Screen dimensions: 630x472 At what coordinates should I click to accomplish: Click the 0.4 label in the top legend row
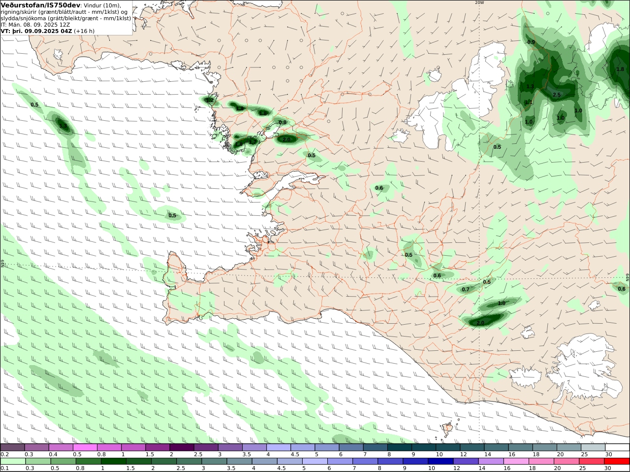tap(53, 454)
